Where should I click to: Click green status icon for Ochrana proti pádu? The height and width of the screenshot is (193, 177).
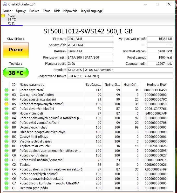coord(6,188)
